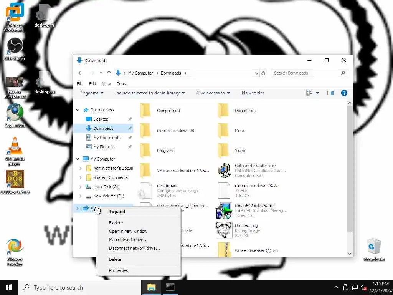Collapse the My Computer tree node
The width and height of the screenshot is (393, 295).
(78, 159)
